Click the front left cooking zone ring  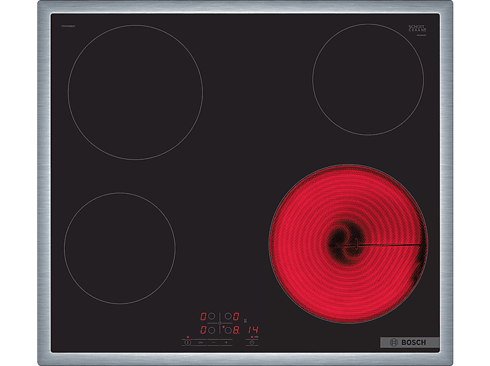[x=120, y=248]
